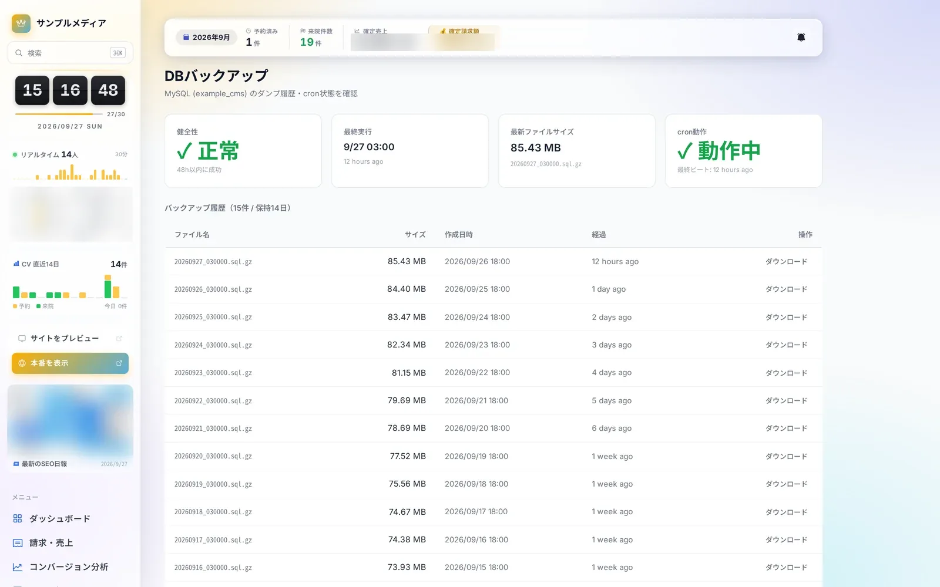Click the billing and sales icon
The image size is (940, 587).
(x=18, y=543)
